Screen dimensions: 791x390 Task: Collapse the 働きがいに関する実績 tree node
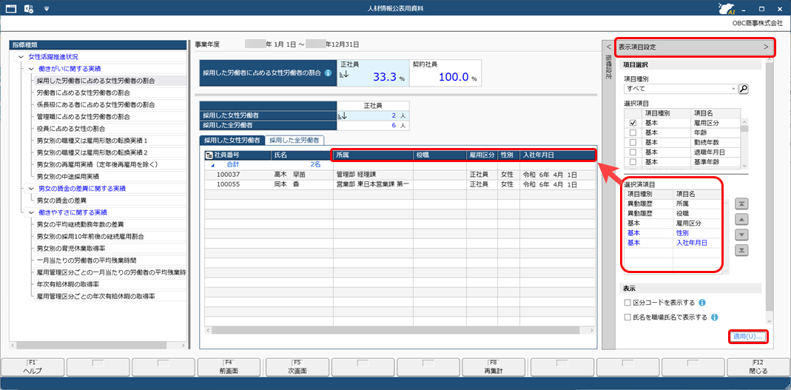pyautogui.click(x=31, y=69)
